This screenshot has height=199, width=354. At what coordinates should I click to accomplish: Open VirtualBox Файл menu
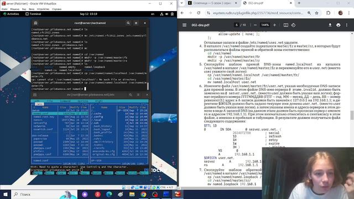pyautogui.click(x=4, y=9)
